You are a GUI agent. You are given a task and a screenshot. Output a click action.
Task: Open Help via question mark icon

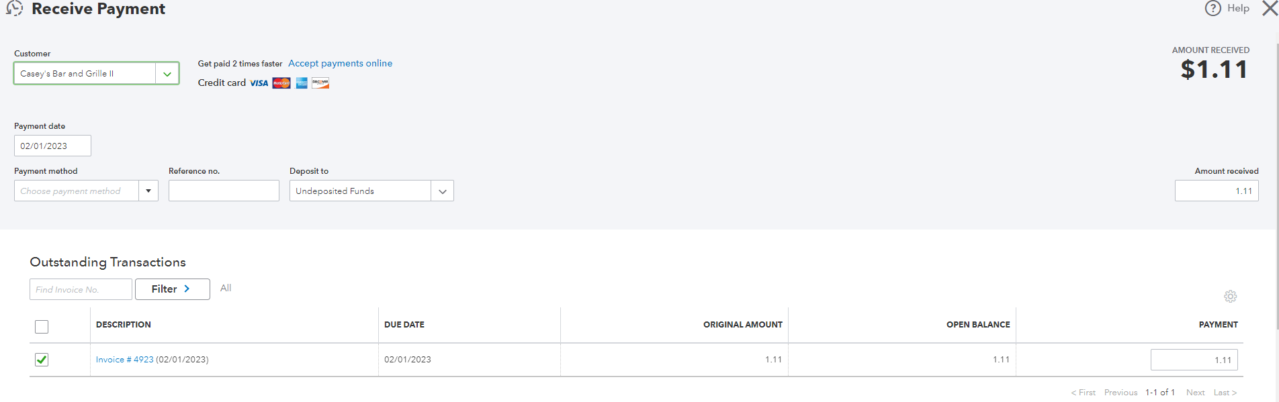point(1212,8)
